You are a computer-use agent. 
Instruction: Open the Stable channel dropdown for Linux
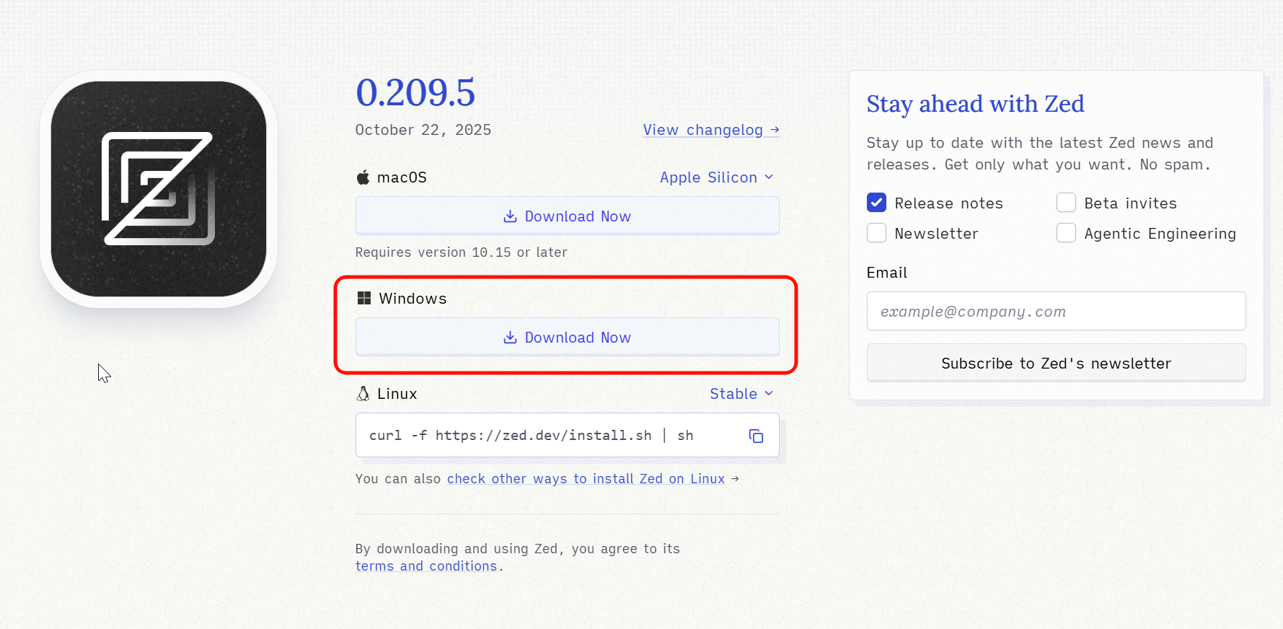coord(741,393)
